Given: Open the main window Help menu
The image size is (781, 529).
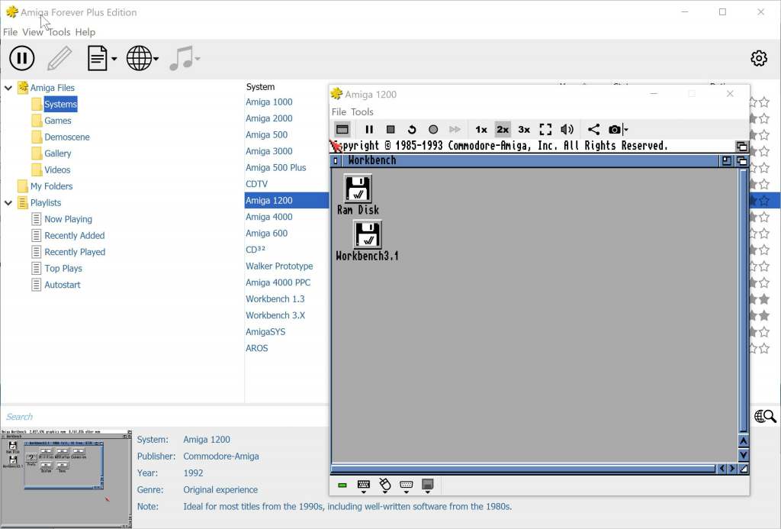Looking at the screenshot, I should pos(85,32).
